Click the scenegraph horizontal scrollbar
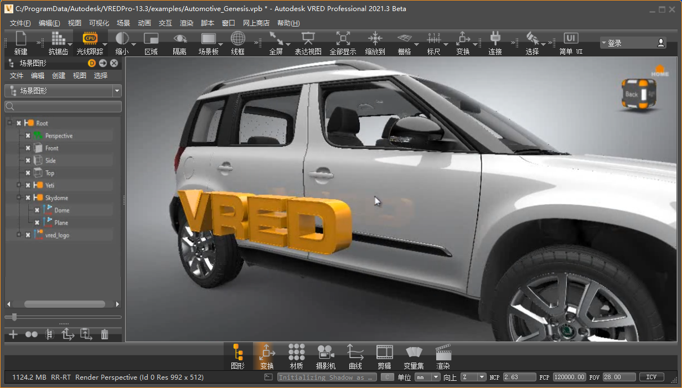This screenshot has height=388, width=682. [x=65, y=304]
